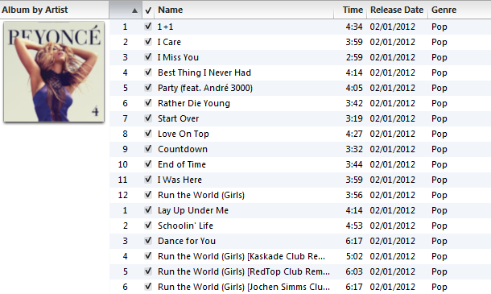Screen dimensions: 491x294
Task: Select the track I Care
Action: coord(169,42)
